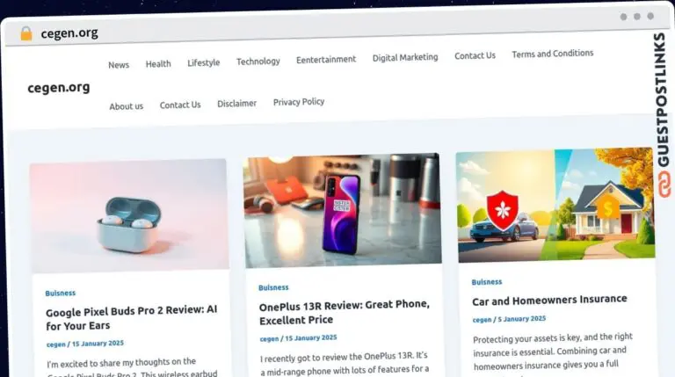
Task: Click the About us link
Action: (x=127, y=106)
